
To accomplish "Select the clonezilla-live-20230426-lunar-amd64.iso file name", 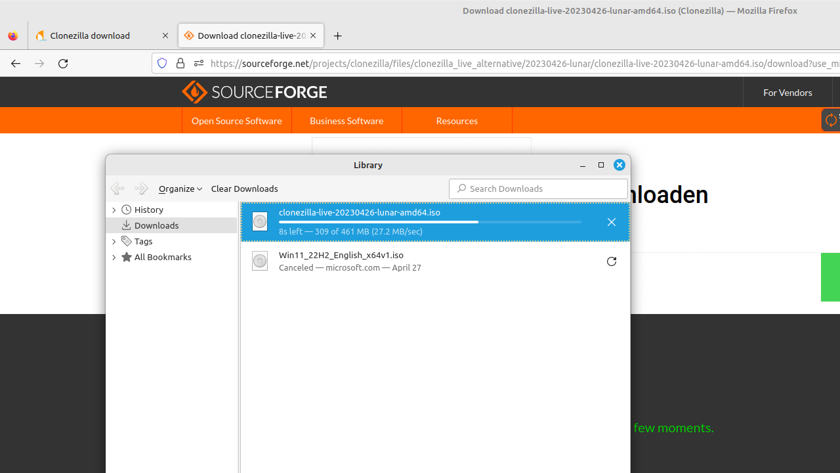I will 360,212.
